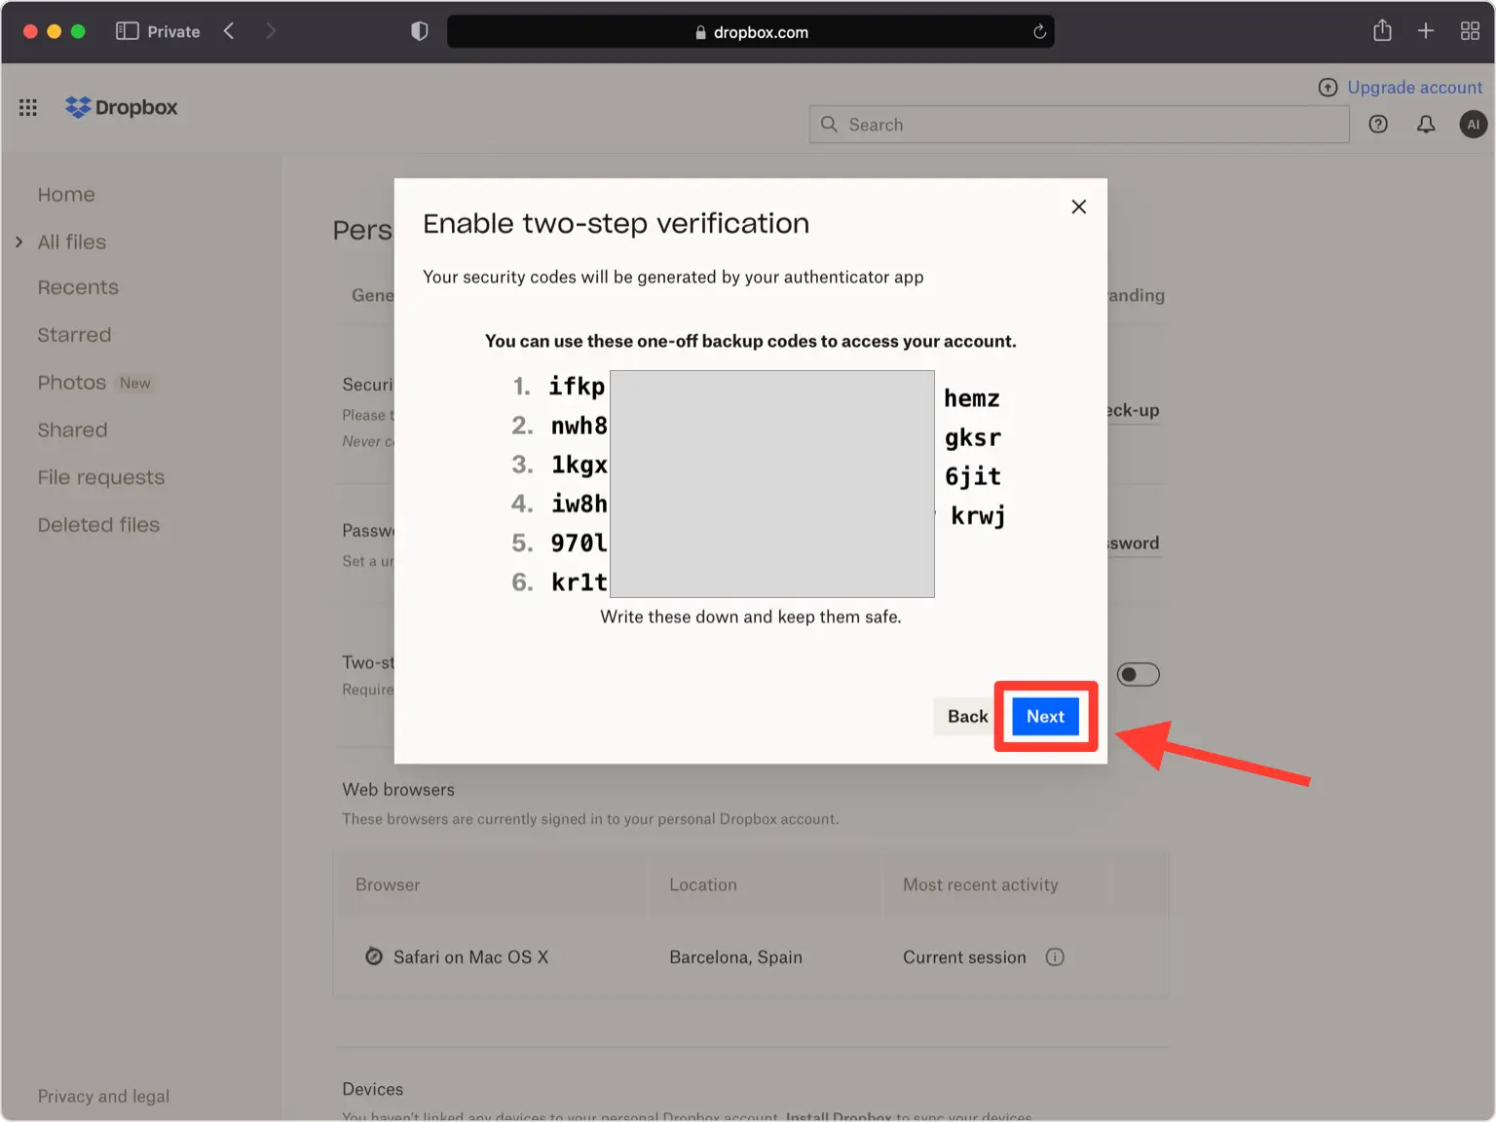Click the Search input field

click(1079, 125)
